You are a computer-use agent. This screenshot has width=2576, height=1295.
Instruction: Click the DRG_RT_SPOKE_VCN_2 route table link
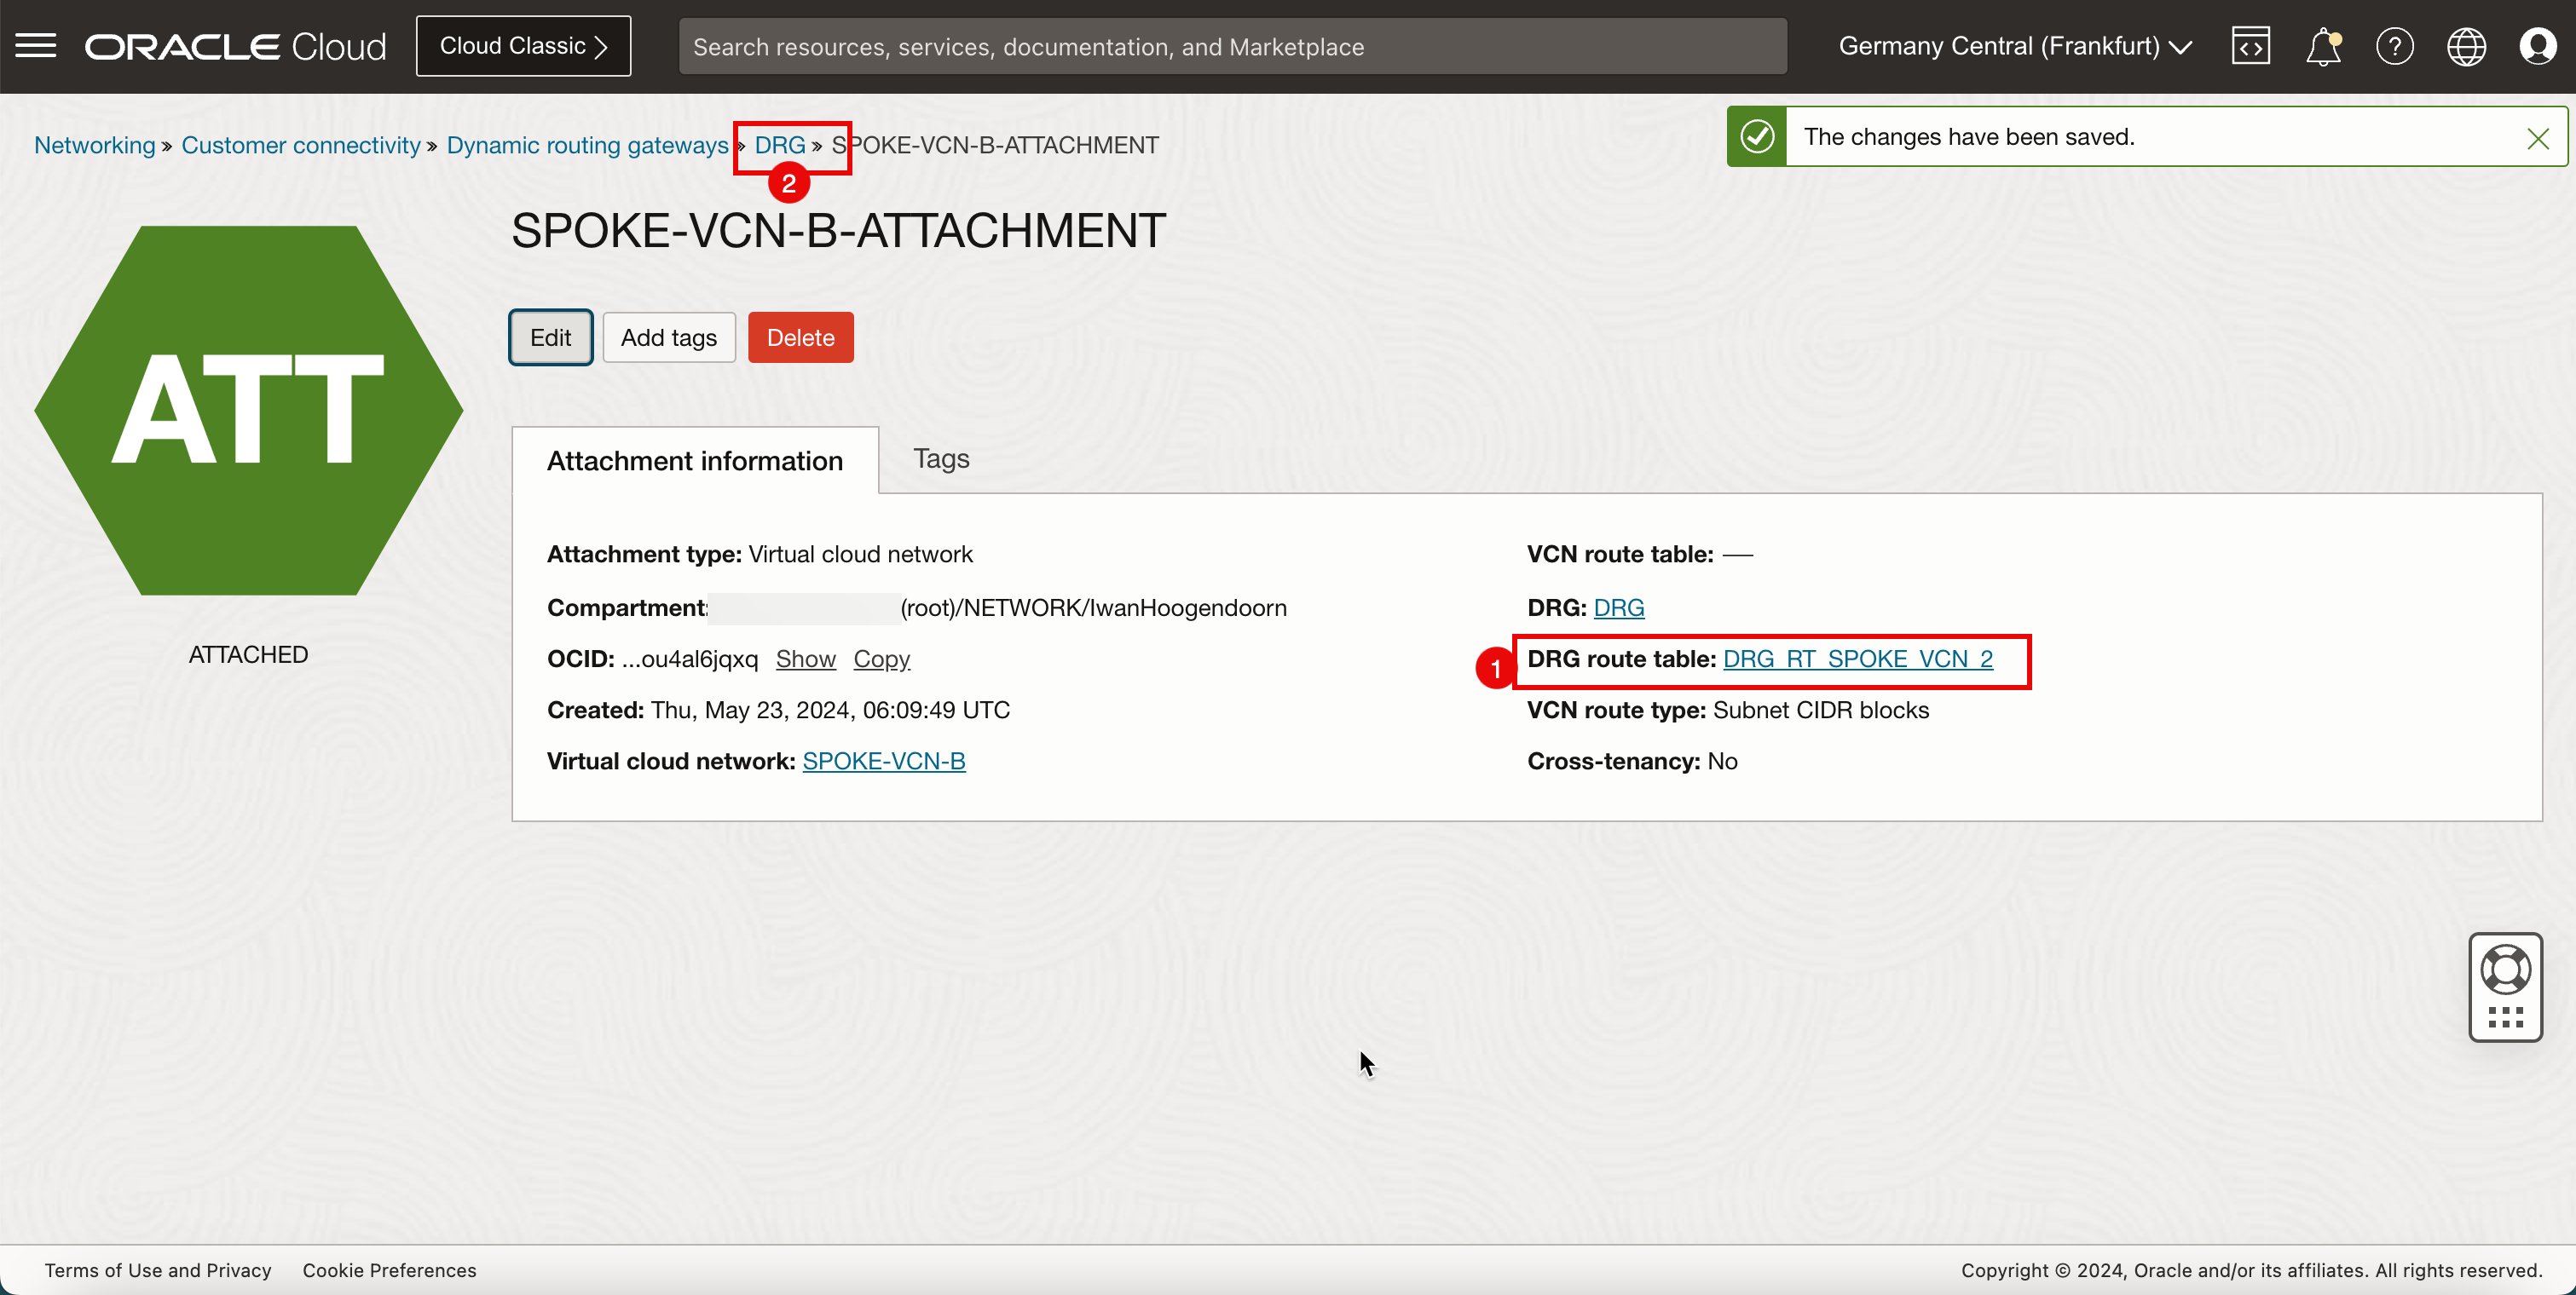click(1859, 659)
